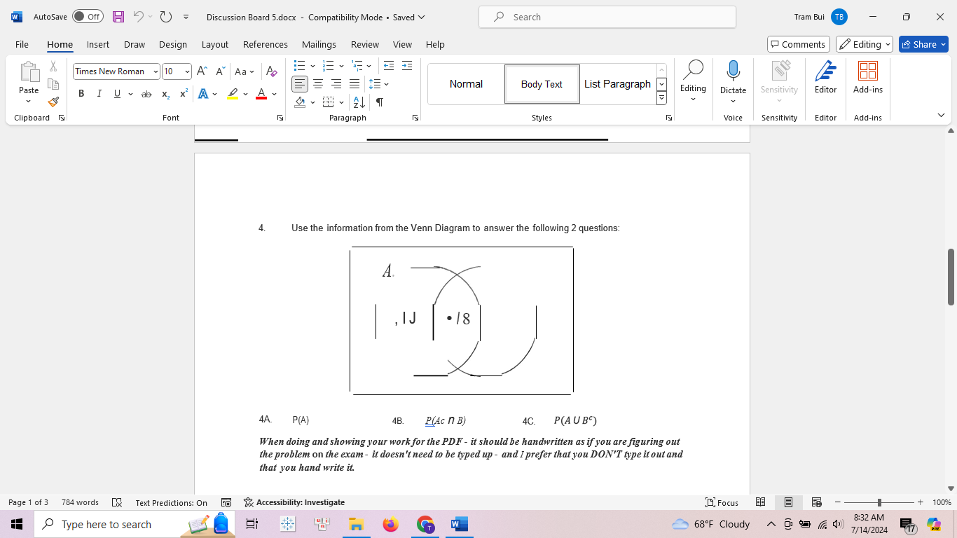Justify the paragraph text
957x538 pixels.
(x=354, y=84)
